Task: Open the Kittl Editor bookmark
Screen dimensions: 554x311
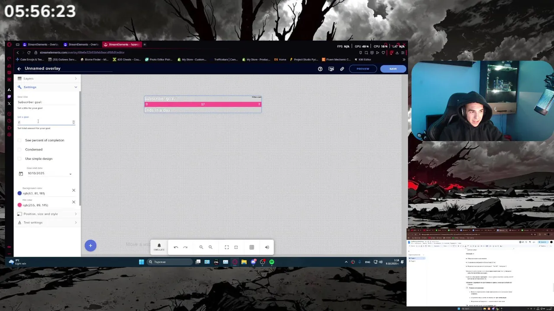Action: pos(363,60)
